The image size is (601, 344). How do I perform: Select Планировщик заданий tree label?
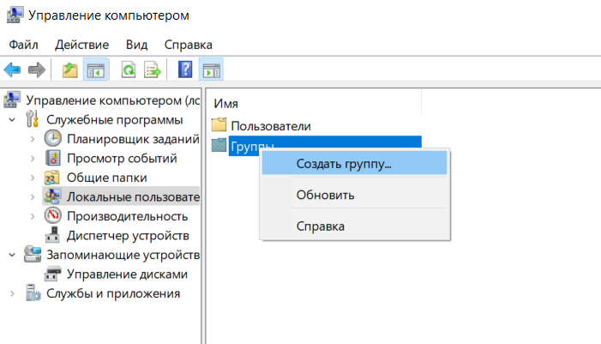133,139
